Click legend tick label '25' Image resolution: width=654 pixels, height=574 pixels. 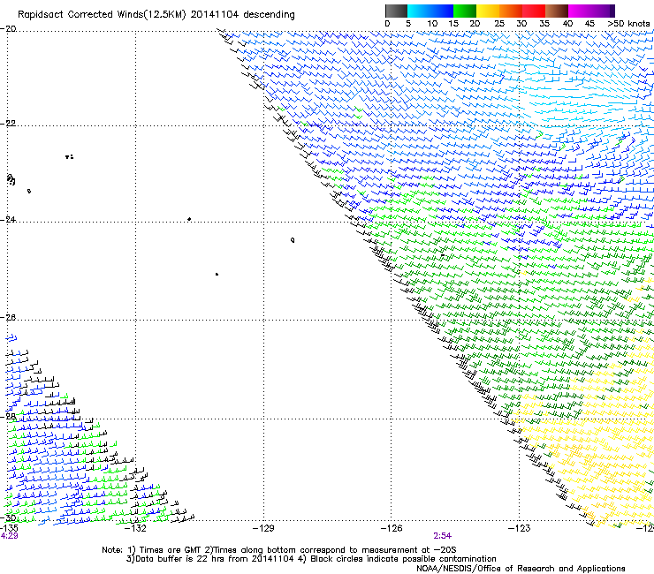click(499, 24)
